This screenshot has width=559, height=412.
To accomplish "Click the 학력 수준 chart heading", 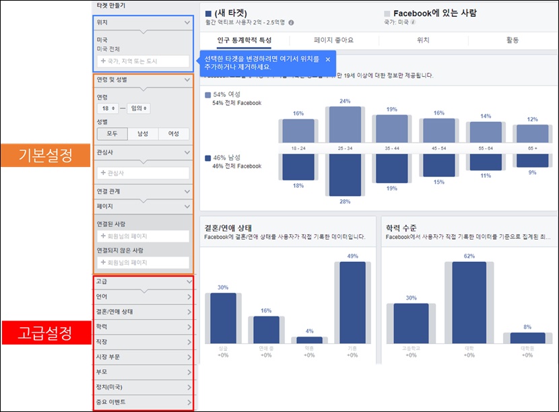I will (x=401, y=228).
